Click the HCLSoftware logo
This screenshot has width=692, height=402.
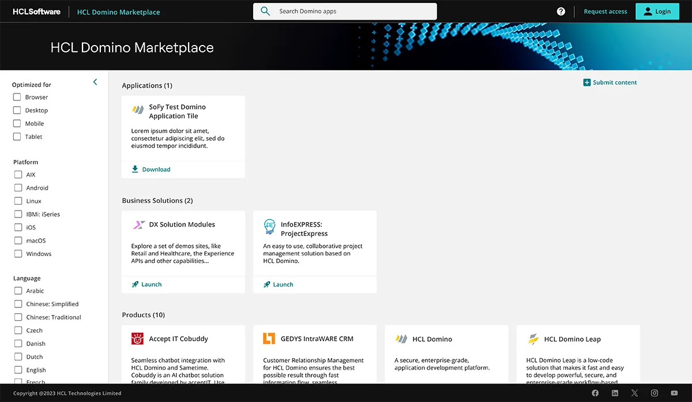coord(36,11)
